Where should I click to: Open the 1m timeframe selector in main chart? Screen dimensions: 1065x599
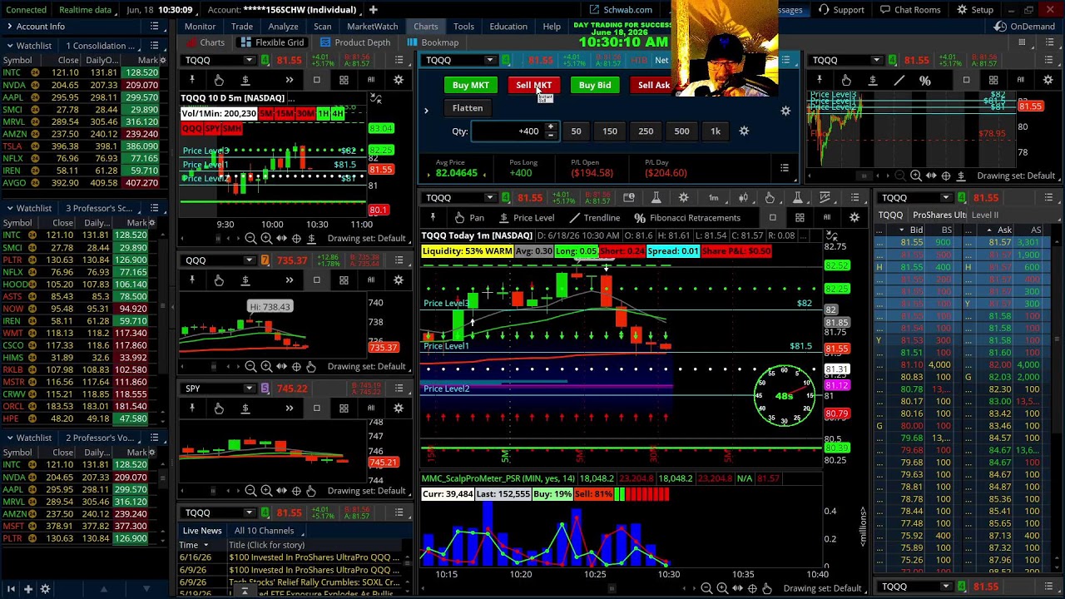tap(713, 198)
